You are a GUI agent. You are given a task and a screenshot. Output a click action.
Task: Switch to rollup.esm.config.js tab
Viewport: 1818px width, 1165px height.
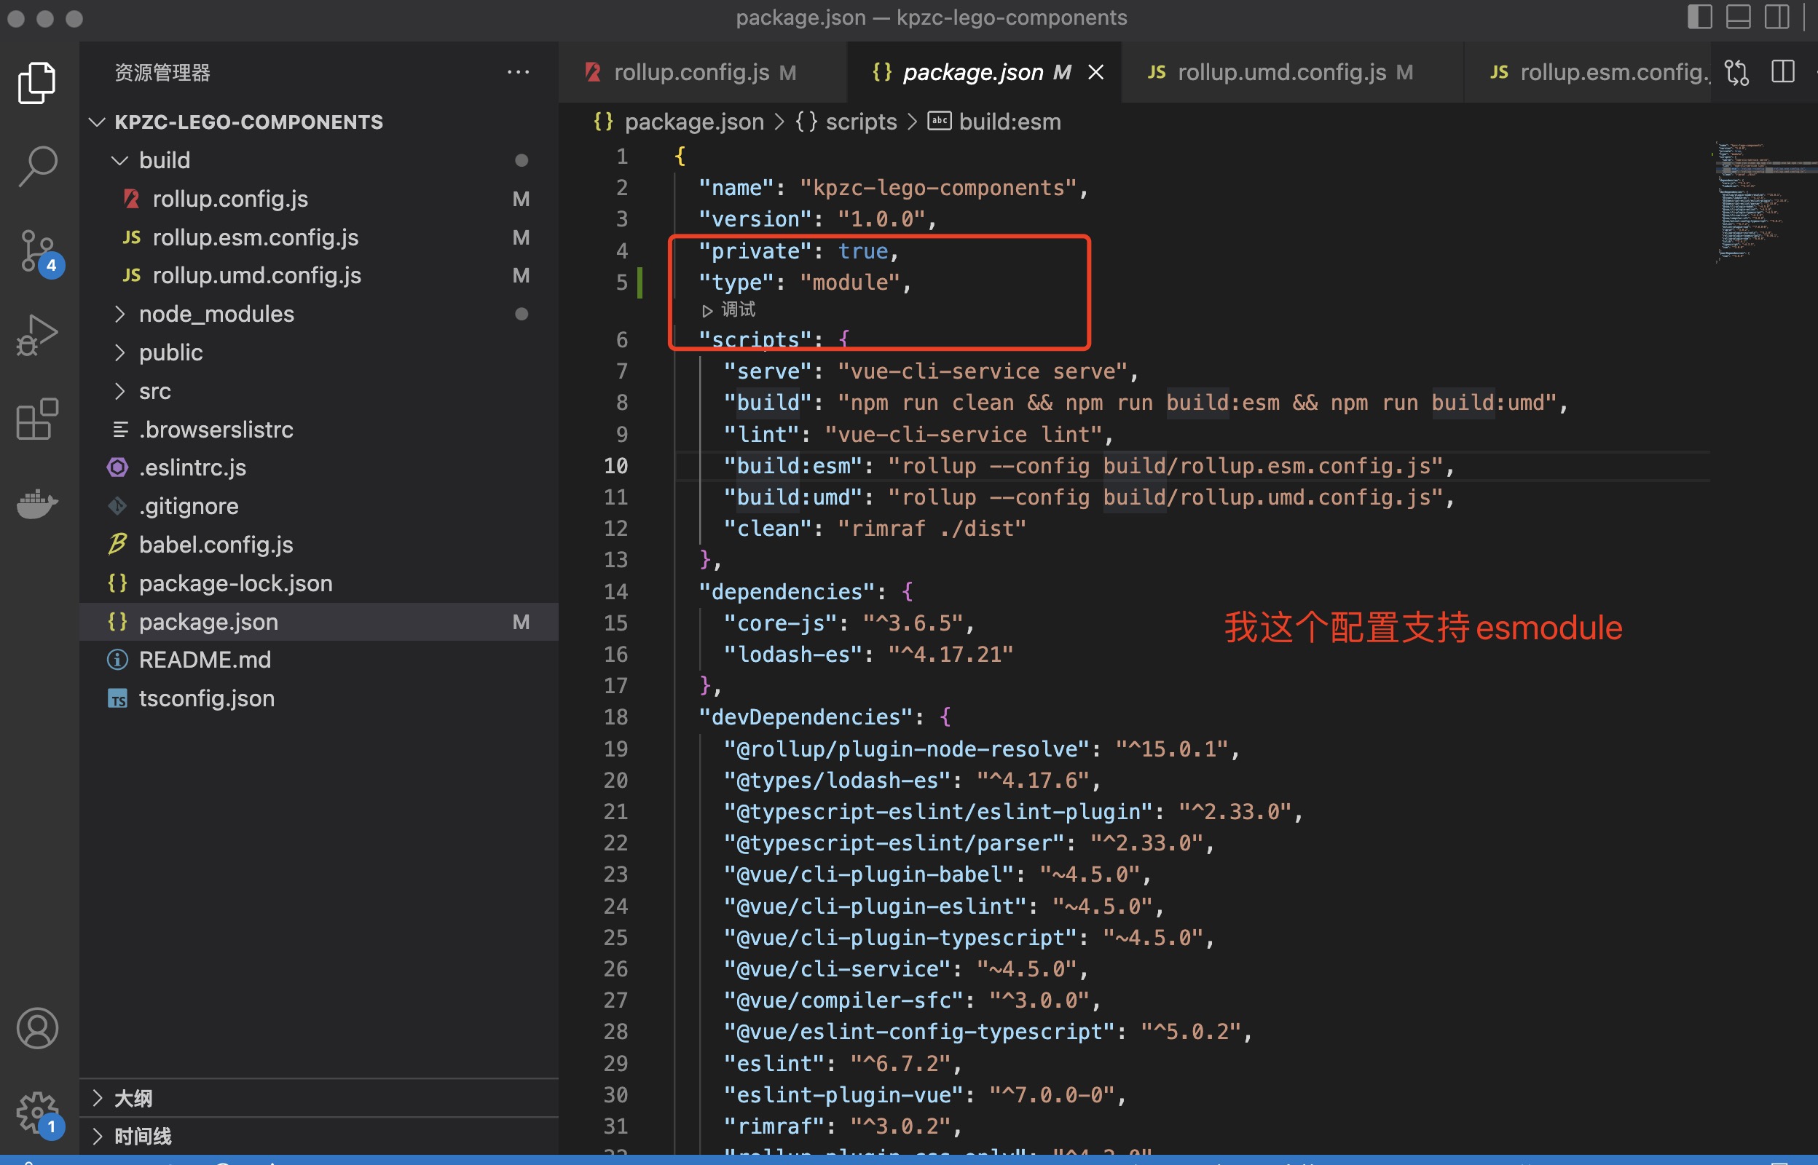(x=1587, y=73)
